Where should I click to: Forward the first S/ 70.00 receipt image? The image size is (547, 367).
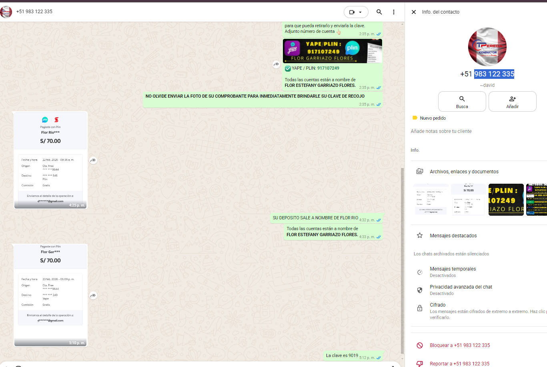pyautogui.click(x=93, y=160)
